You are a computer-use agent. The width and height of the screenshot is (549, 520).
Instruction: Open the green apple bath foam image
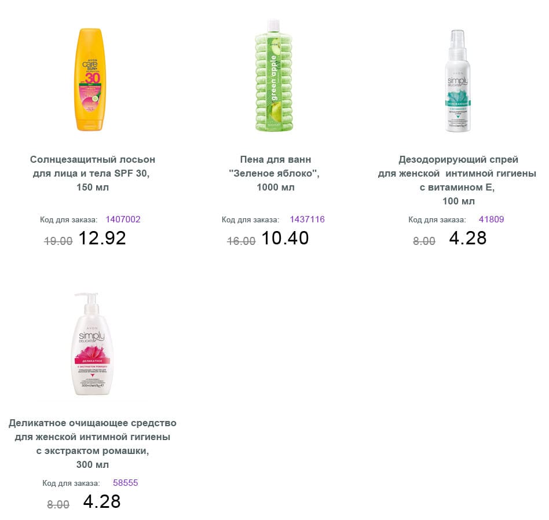click(274, 76)
